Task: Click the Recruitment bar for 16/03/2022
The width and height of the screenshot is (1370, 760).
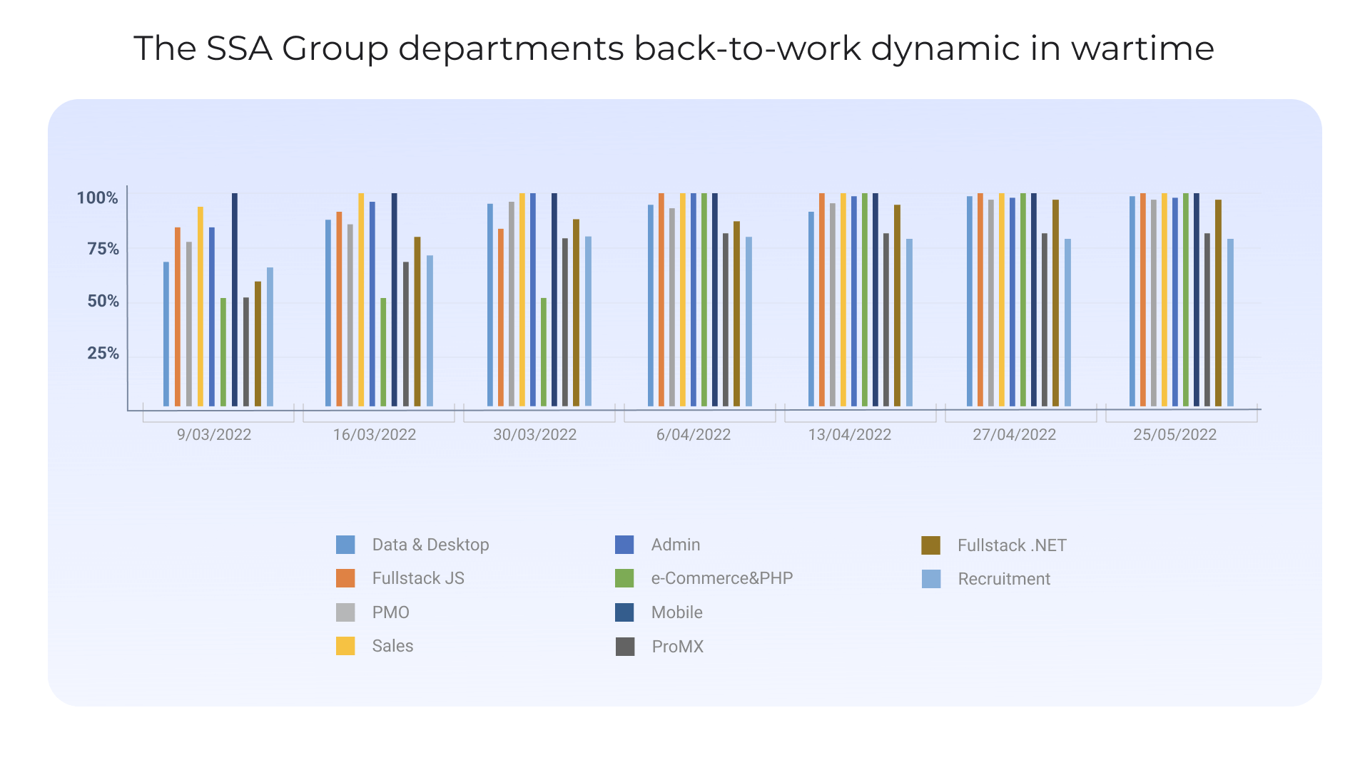Action: [430, 331]
